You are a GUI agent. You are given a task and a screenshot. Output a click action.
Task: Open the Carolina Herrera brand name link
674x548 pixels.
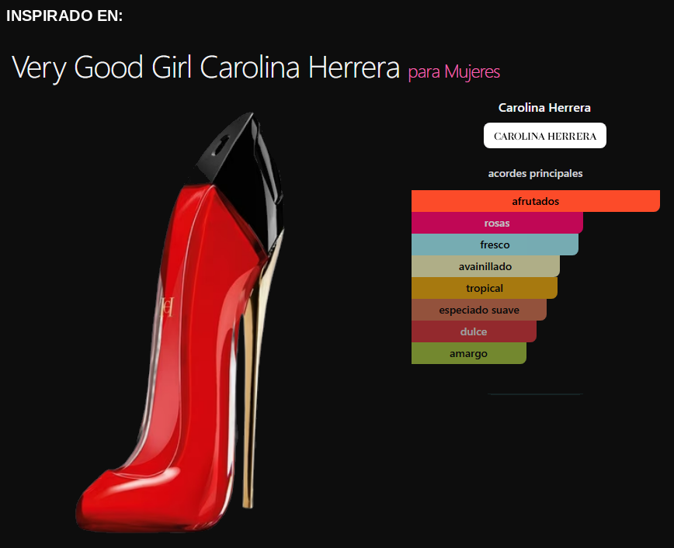click(544, 107)
